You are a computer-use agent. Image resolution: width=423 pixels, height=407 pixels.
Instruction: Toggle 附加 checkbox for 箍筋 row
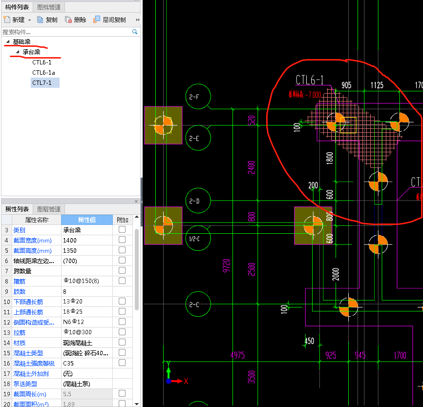(x=122, y=281)
